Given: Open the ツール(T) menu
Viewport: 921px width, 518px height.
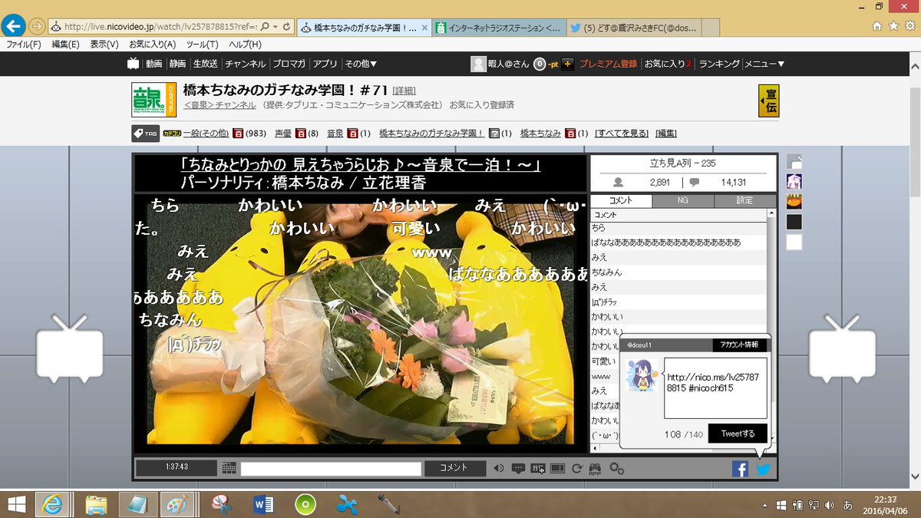Looking at the screenshot, I should [203, 45].
